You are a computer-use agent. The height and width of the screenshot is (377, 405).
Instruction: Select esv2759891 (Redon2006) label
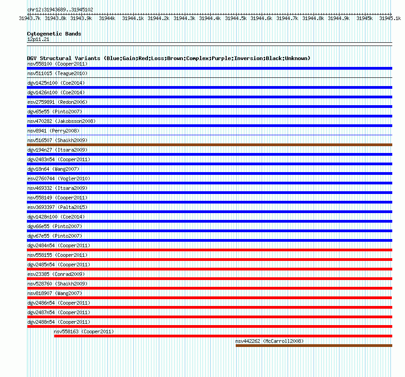coord(57,102)
